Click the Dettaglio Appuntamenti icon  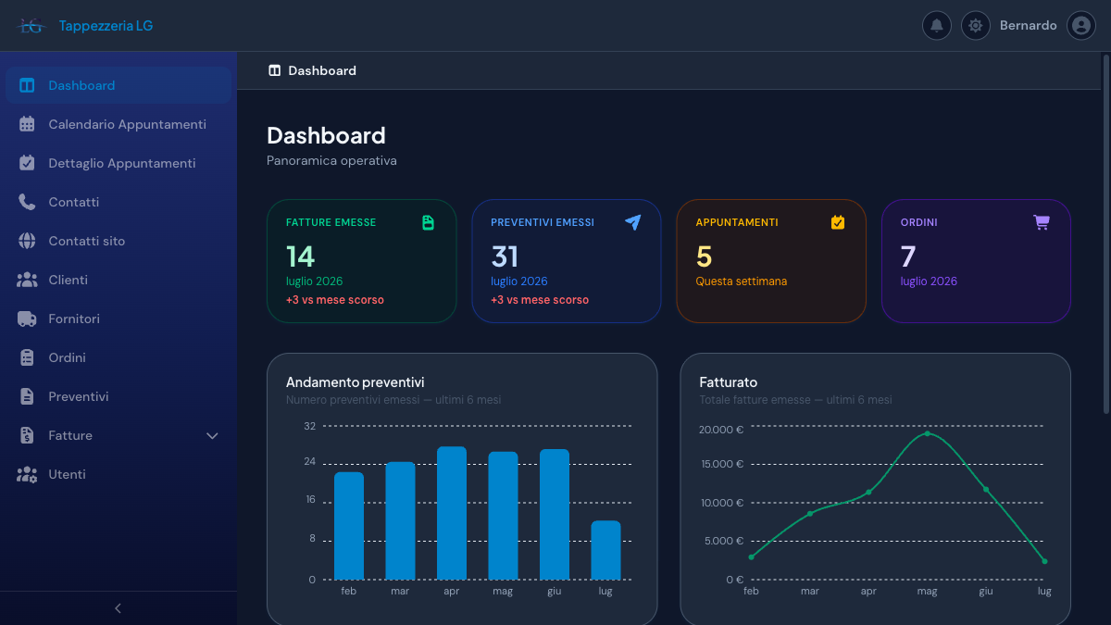tap(27, 163)
